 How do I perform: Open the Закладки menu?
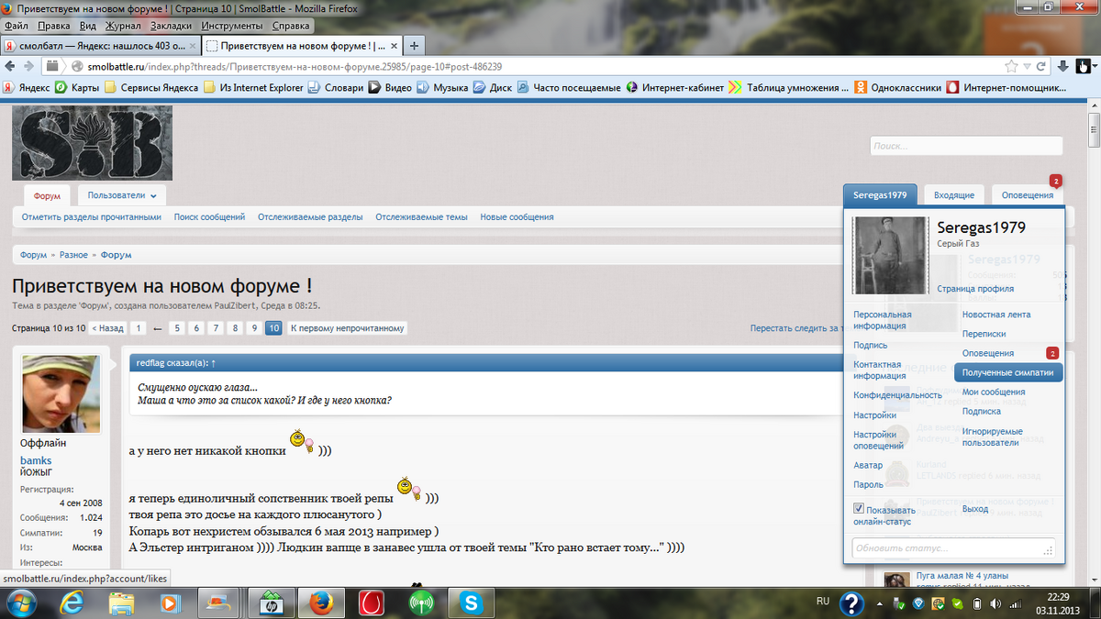point(172,26)
